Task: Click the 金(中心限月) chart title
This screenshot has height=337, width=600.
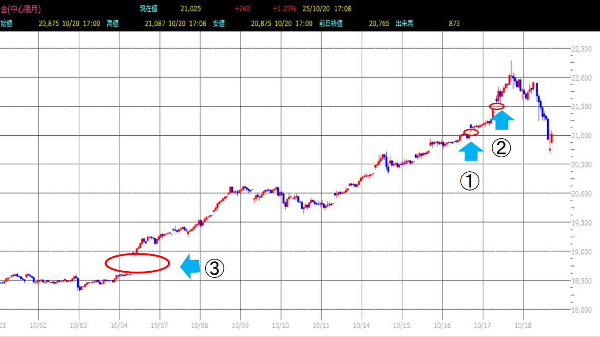Action: (x=21, y=9)
